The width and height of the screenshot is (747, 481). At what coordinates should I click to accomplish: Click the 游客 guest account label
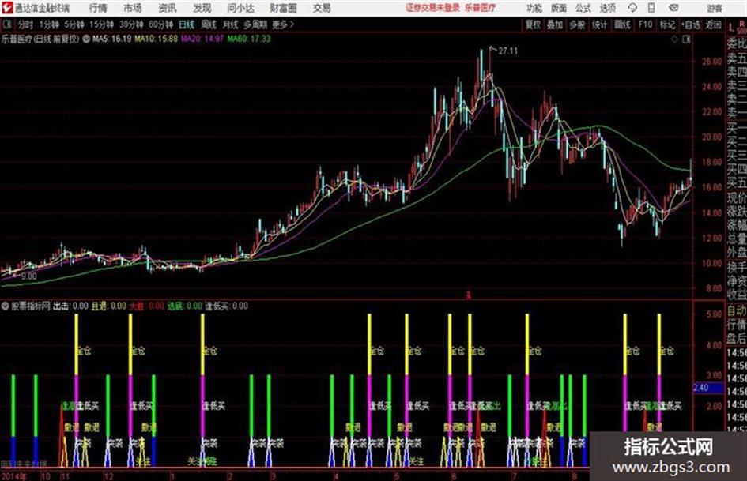pyautogui.click(x=714, y=8)
